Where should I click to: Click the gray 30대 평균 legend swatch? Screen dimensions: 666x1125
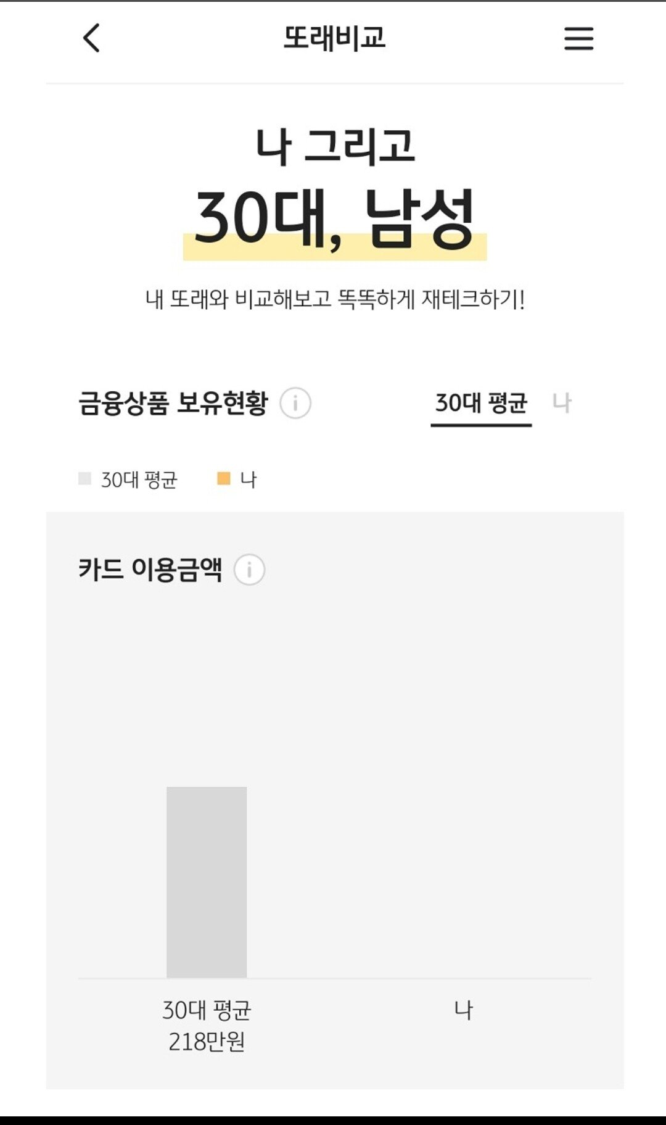coord(85,479)
